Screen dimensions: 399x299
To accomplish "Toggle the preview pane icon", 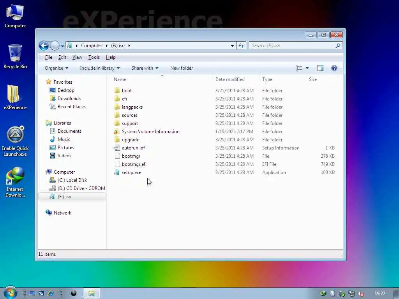I will tap(320, 68).
